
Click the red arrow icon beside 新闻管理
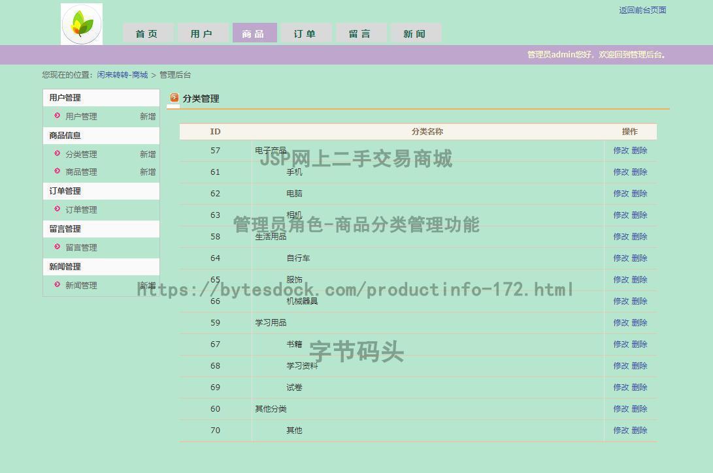(x=56, y=285)
